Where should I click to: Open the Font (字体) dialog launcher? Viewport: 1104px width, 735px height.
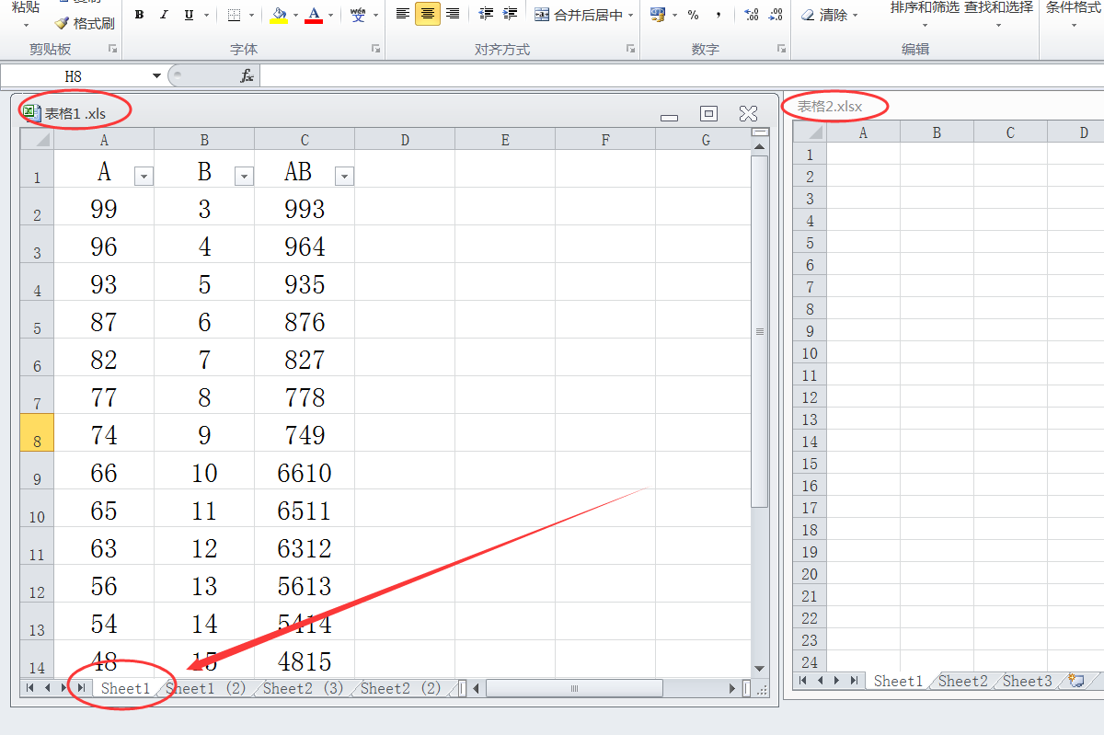tap(375, 48)
